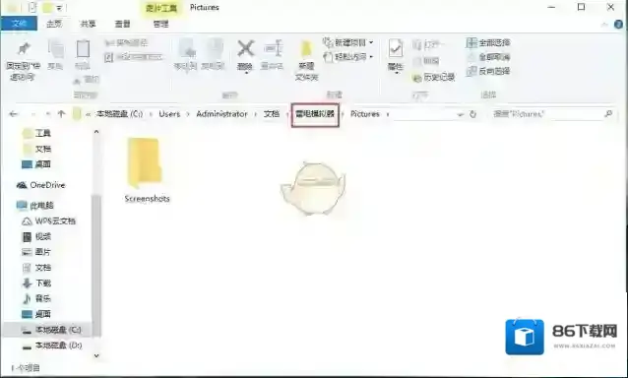Click the Refresh icon in the address bar
The width and height of the screenshot is (628, 378).
pyautogui.click(x=473, y=114)
